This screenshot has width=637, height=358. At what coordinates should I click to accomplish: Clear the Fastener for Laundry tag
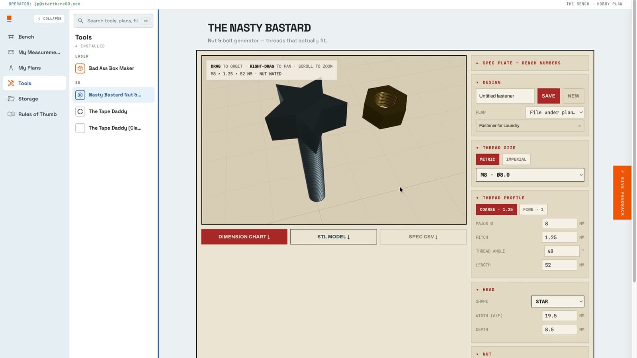point(579,126)
